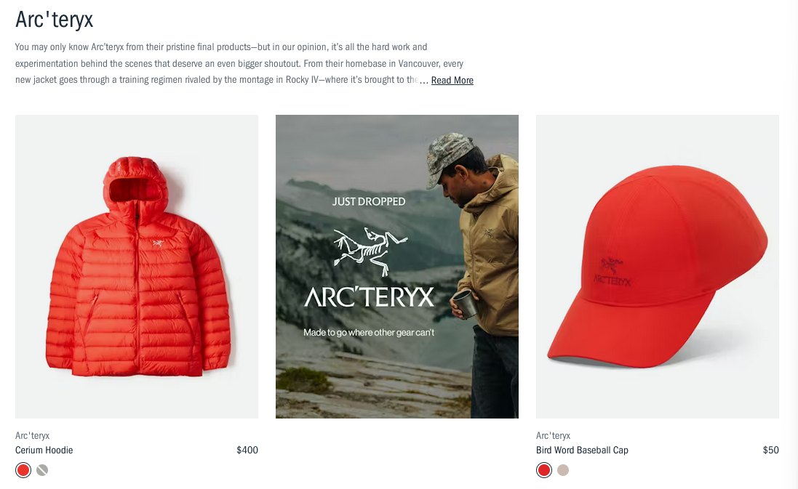Select the red color swatch for Cerium Hoodie

tap(23, 470)
